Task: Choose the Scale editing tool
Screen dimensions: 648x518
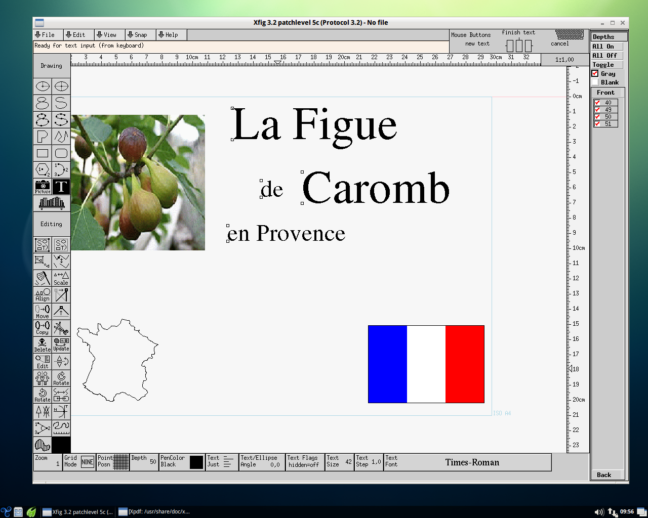Action: click(61, 278)
